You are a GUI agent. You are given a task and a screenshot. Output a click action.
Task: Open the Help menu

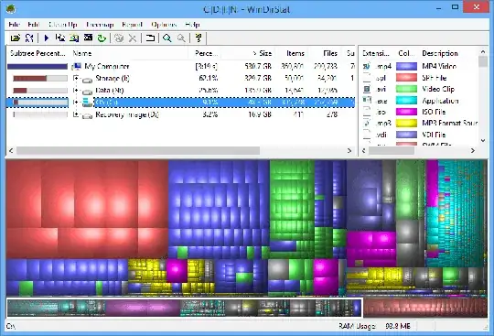click(x=192, y=25)
